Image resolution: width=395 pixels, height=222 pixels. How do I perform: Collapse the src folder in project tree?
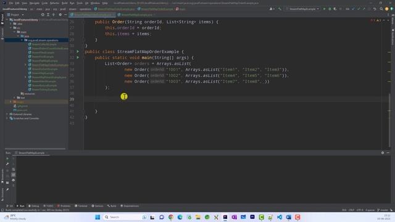tap(11, 28)
